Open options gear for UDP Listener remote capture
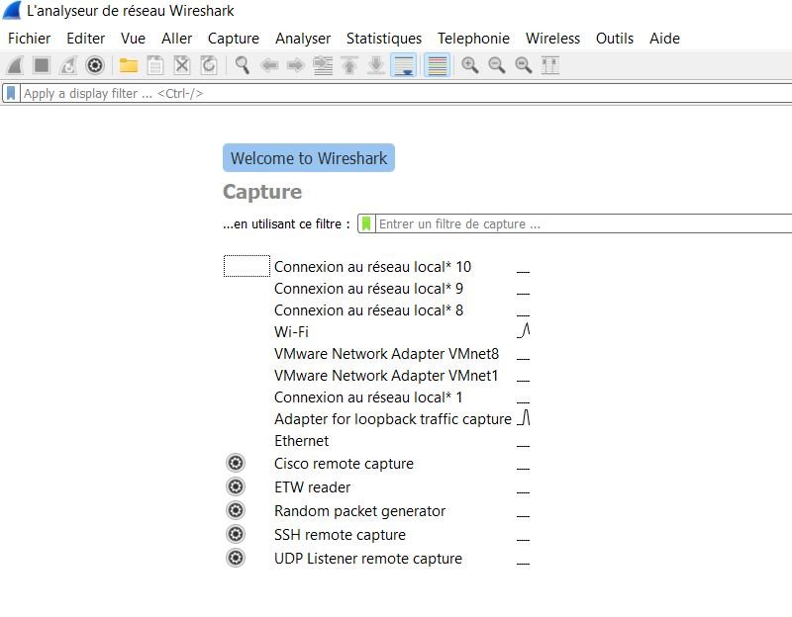 (x=236, y=558)
